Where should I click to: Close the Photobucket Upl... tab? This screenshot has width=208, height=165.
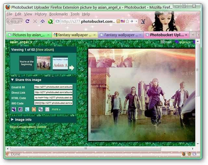tap(186, 35)
